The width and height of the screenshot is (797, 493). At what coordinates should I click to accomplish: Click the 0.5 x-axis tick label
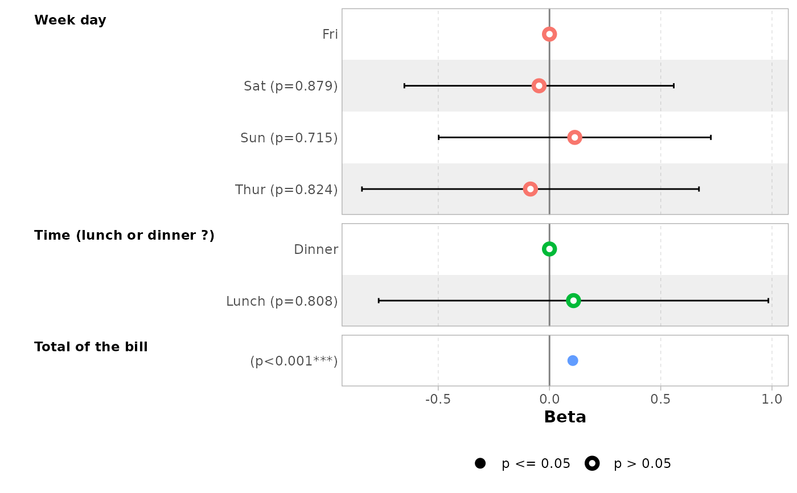tap(660, 399)
